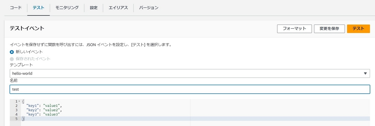375x126 pixels.
Task: Go to the 設定 tab
Action: click(x=94, y=8)
